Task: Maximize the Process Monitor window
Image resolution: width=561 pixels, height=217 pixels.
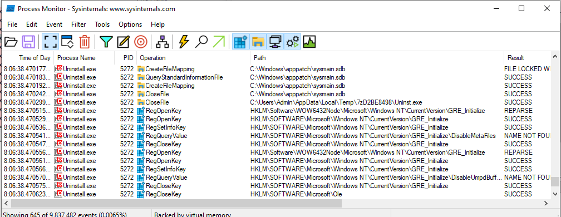Action: [x=521, y=8]
